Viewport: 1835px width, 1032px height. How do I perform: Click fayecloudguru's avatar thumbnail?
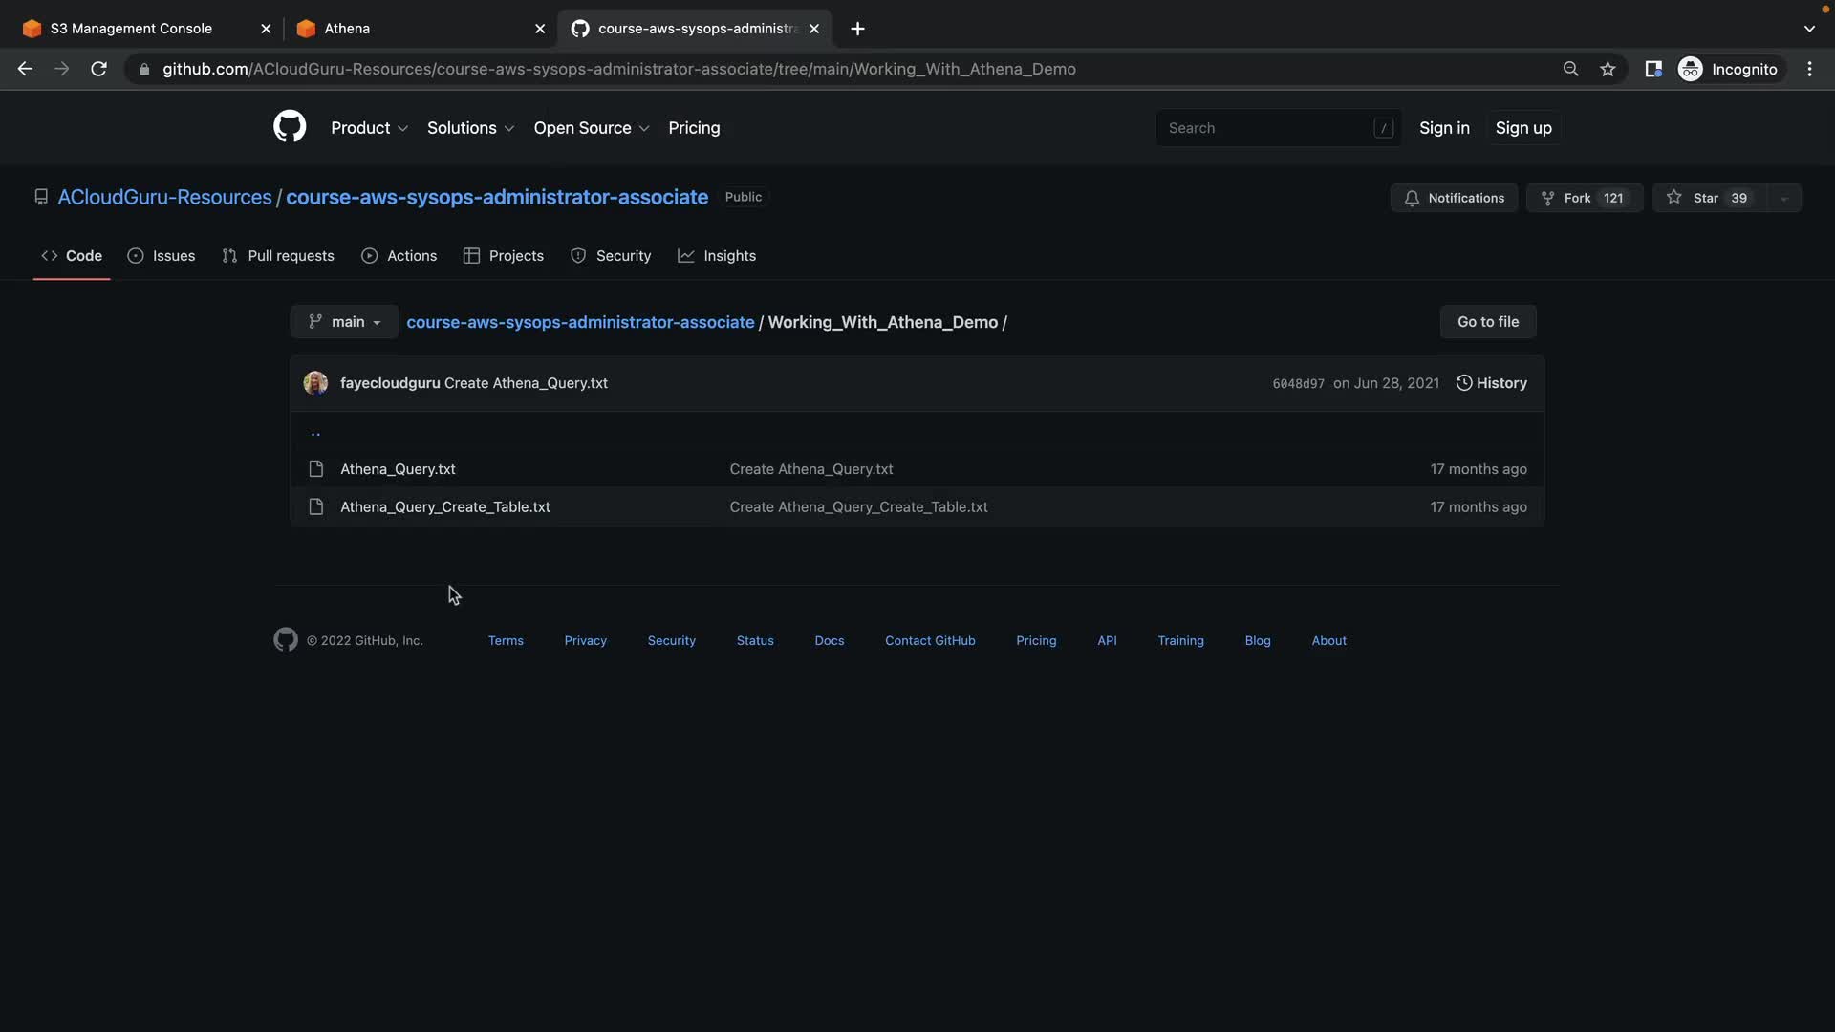[x=315, y=383]
